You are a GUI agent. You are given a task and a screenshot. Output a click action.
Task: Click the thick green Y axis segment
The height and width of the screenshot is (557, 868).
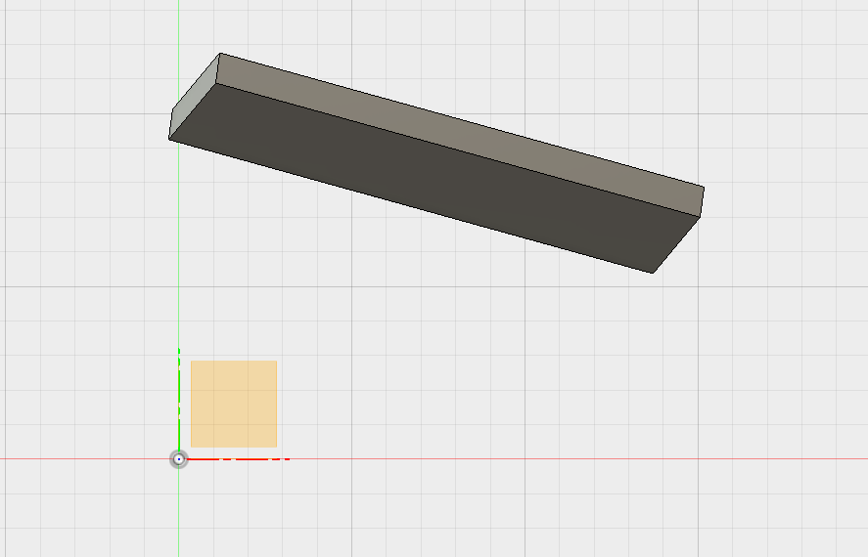point(179,399)
